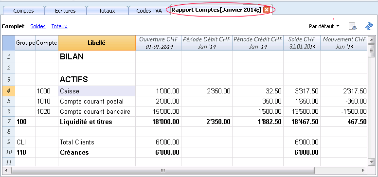Viewport: 378px width, 177px height.
Task: Select the -350.00 movement cell
Action: 344,101
